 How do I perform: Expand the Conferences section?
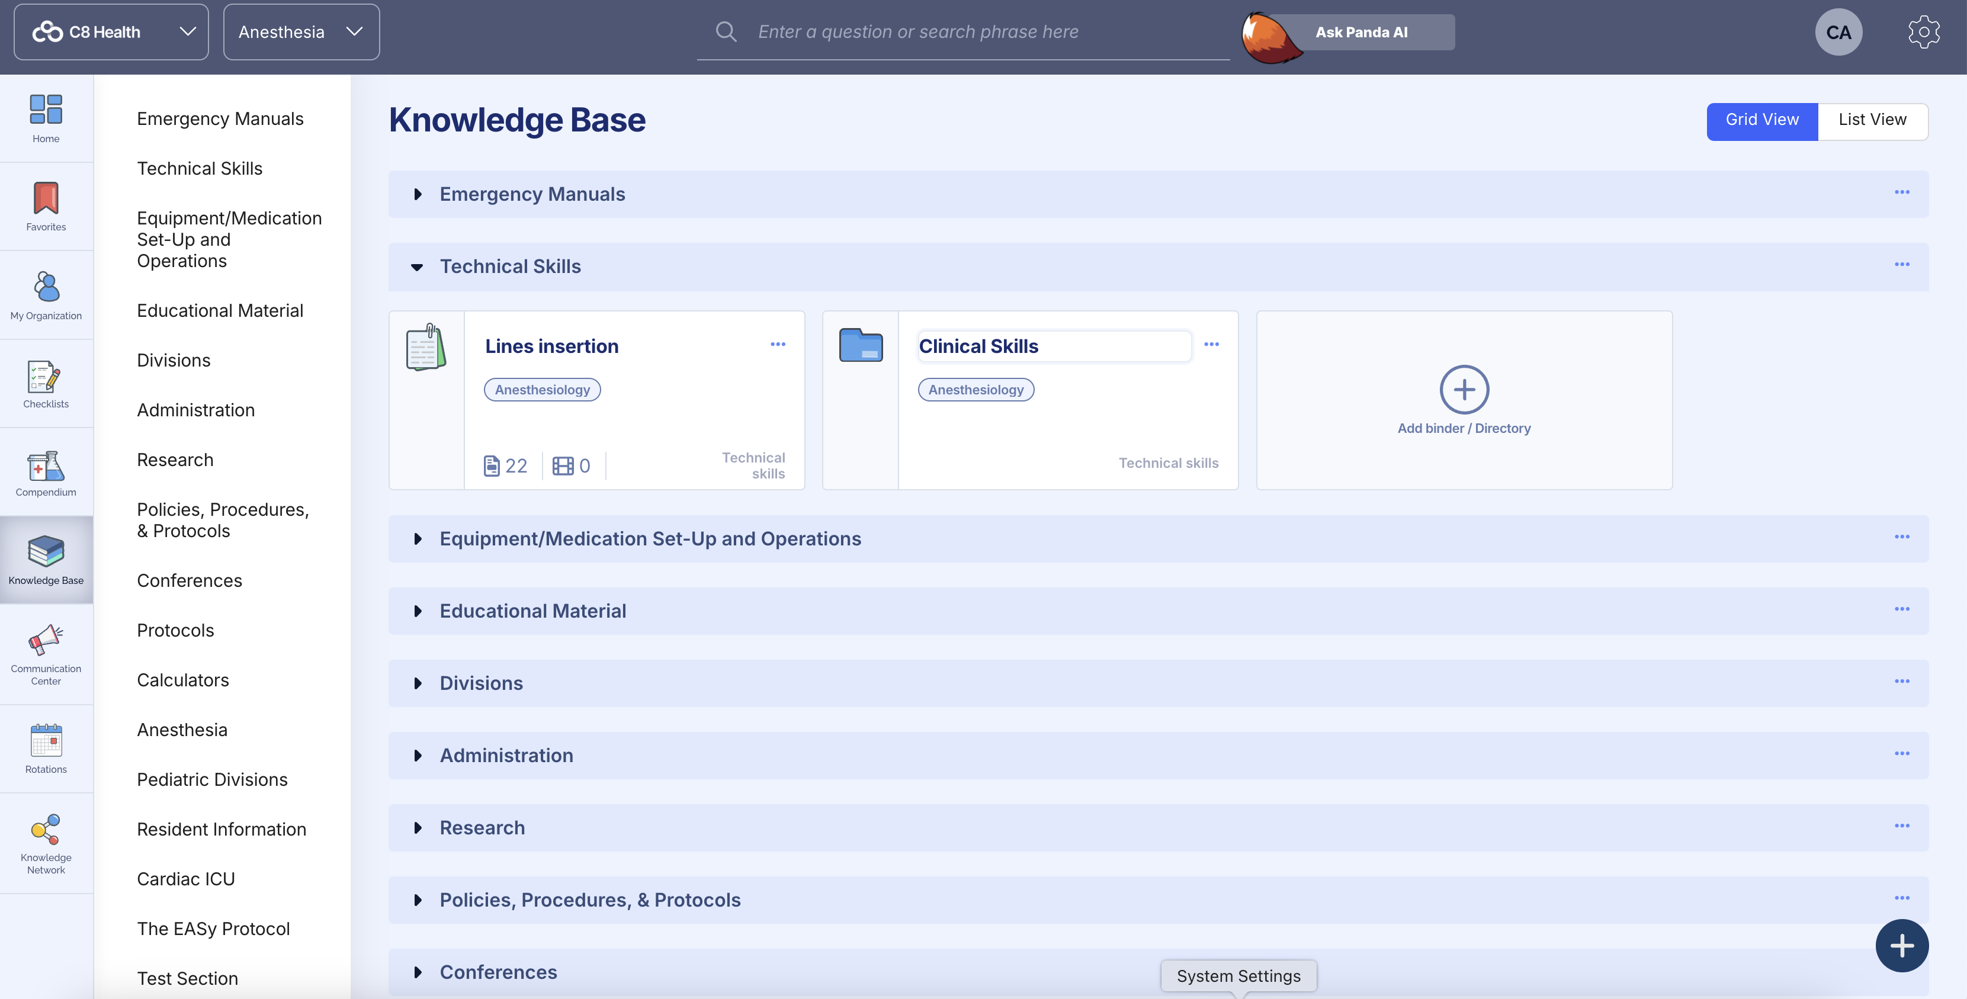coord(418,972)
